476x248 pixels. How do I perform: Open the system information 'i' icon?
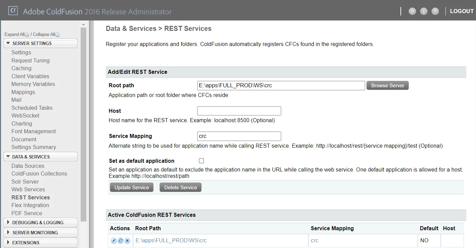tap(424, 11)
